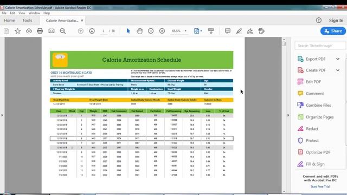
Task: Click the upload to cloud icon
Action: point(29,31)
